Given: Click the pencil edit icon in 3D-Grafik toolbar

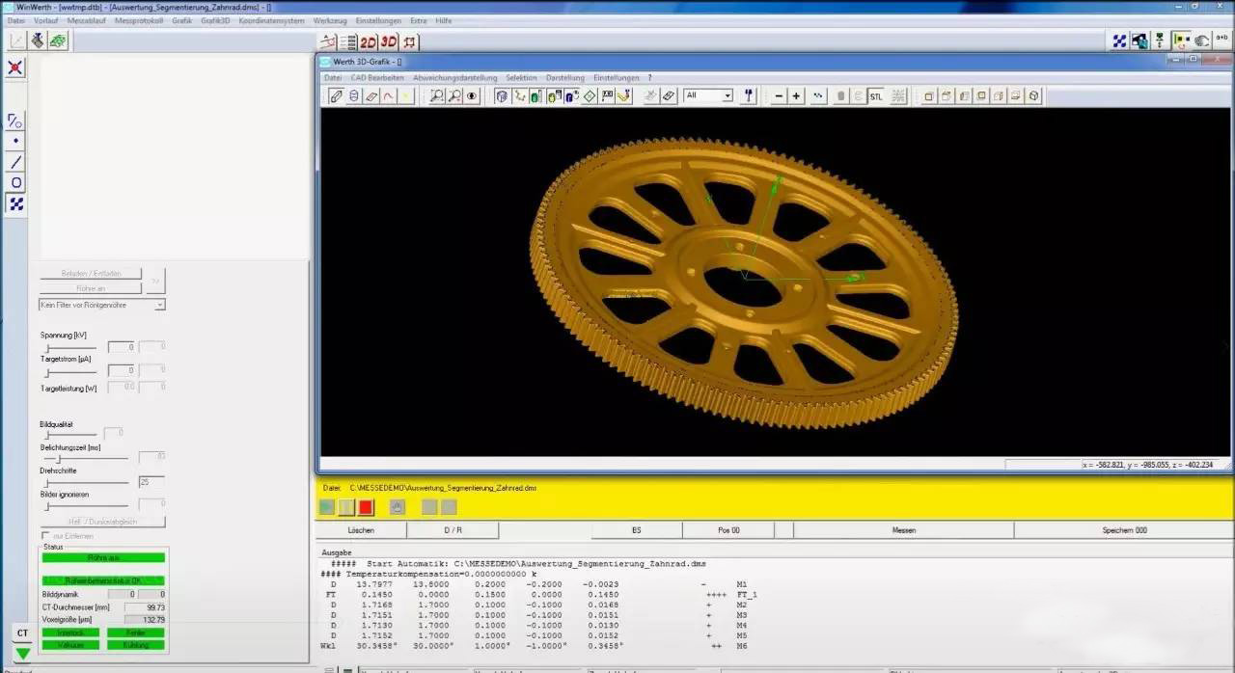Looking at the screenshot, I should pyautogui.click(x=336, y=95).
